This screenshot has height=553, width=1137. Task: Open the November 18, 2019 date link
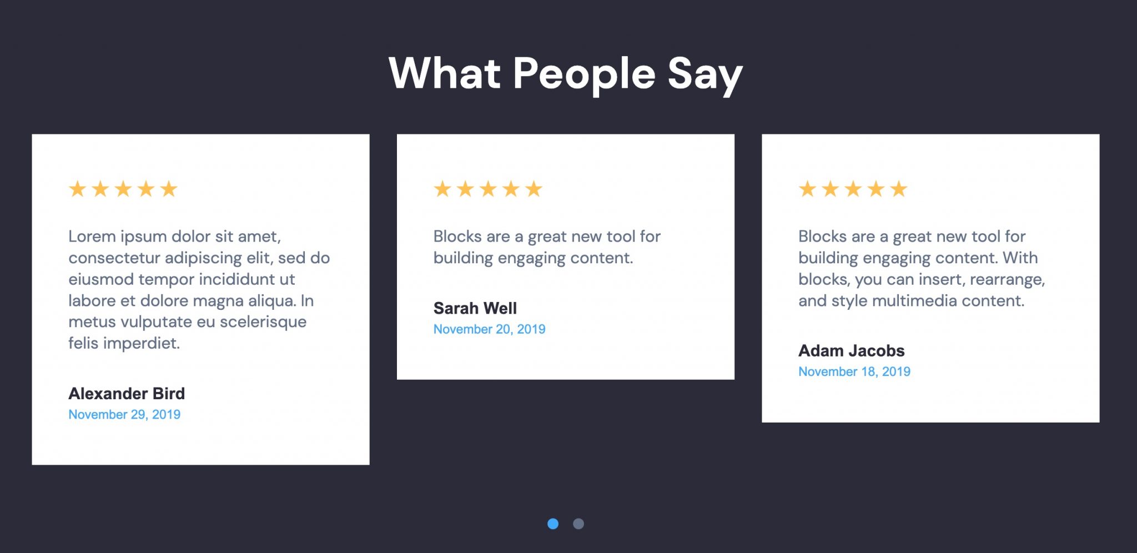pos(854,372)
